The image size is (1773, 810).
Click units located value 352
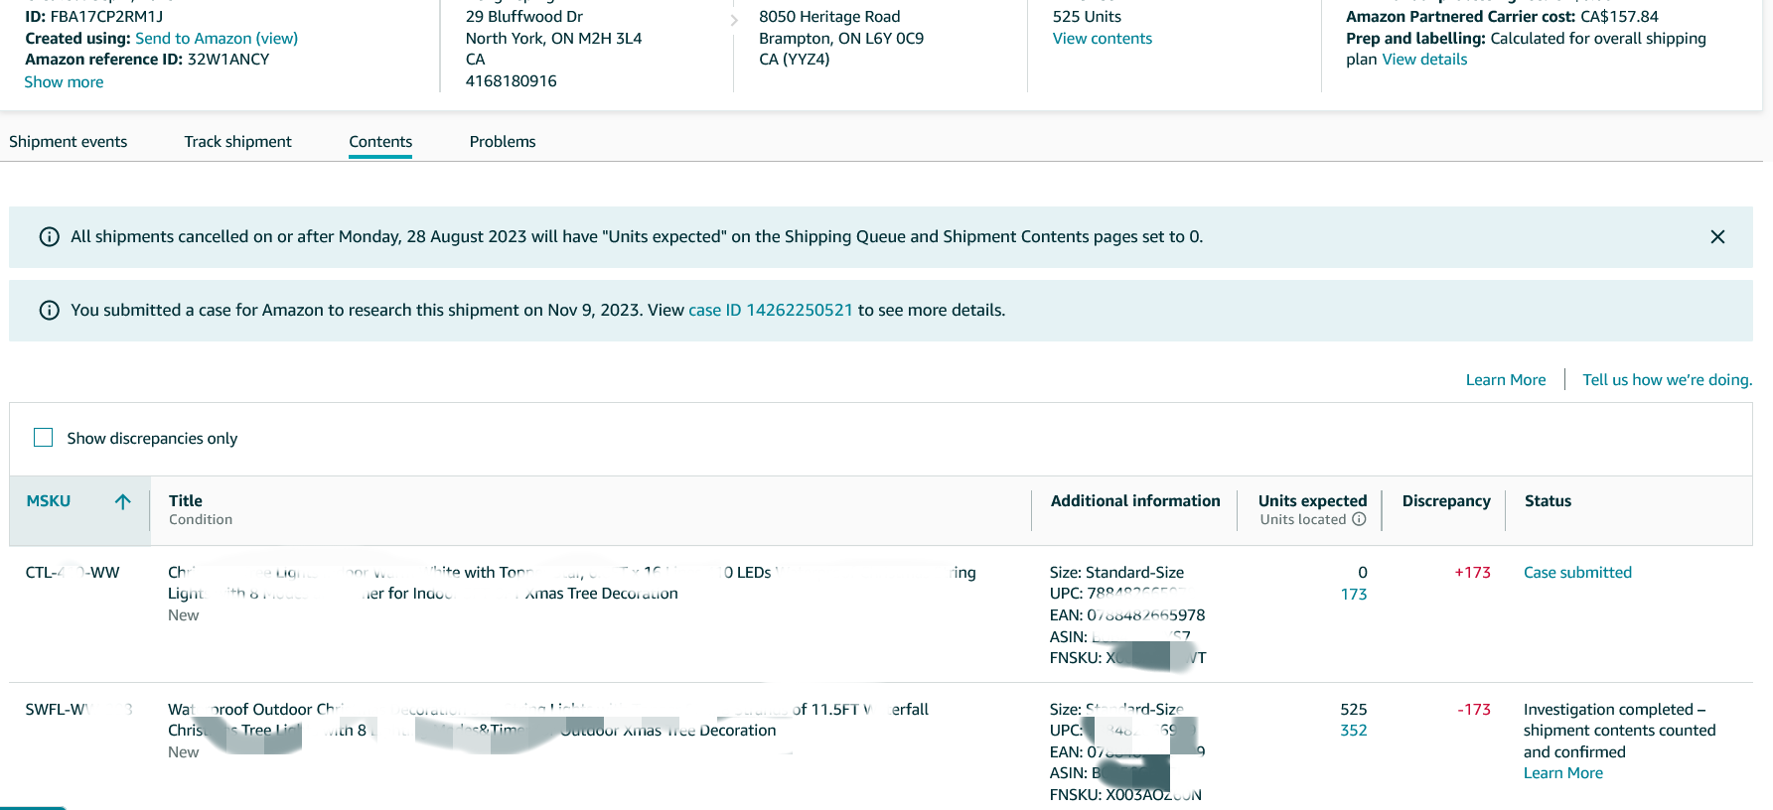pyautogui.click(x=1354, y=731)
